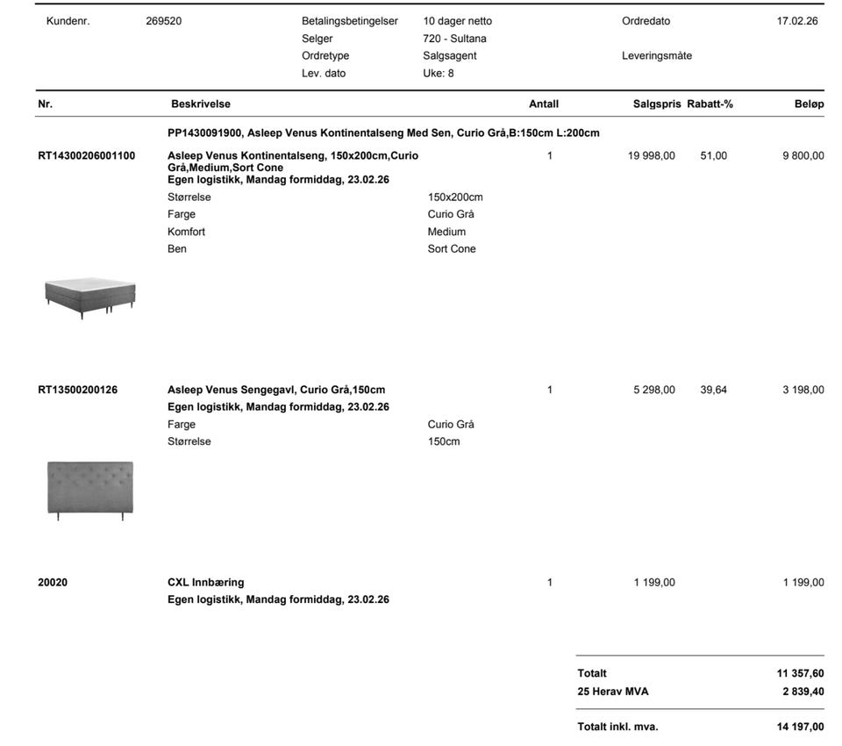Screen dimensions: 842x746
Task: Click the MVA amount 2 839,40
Action: (x=803, y=692)
